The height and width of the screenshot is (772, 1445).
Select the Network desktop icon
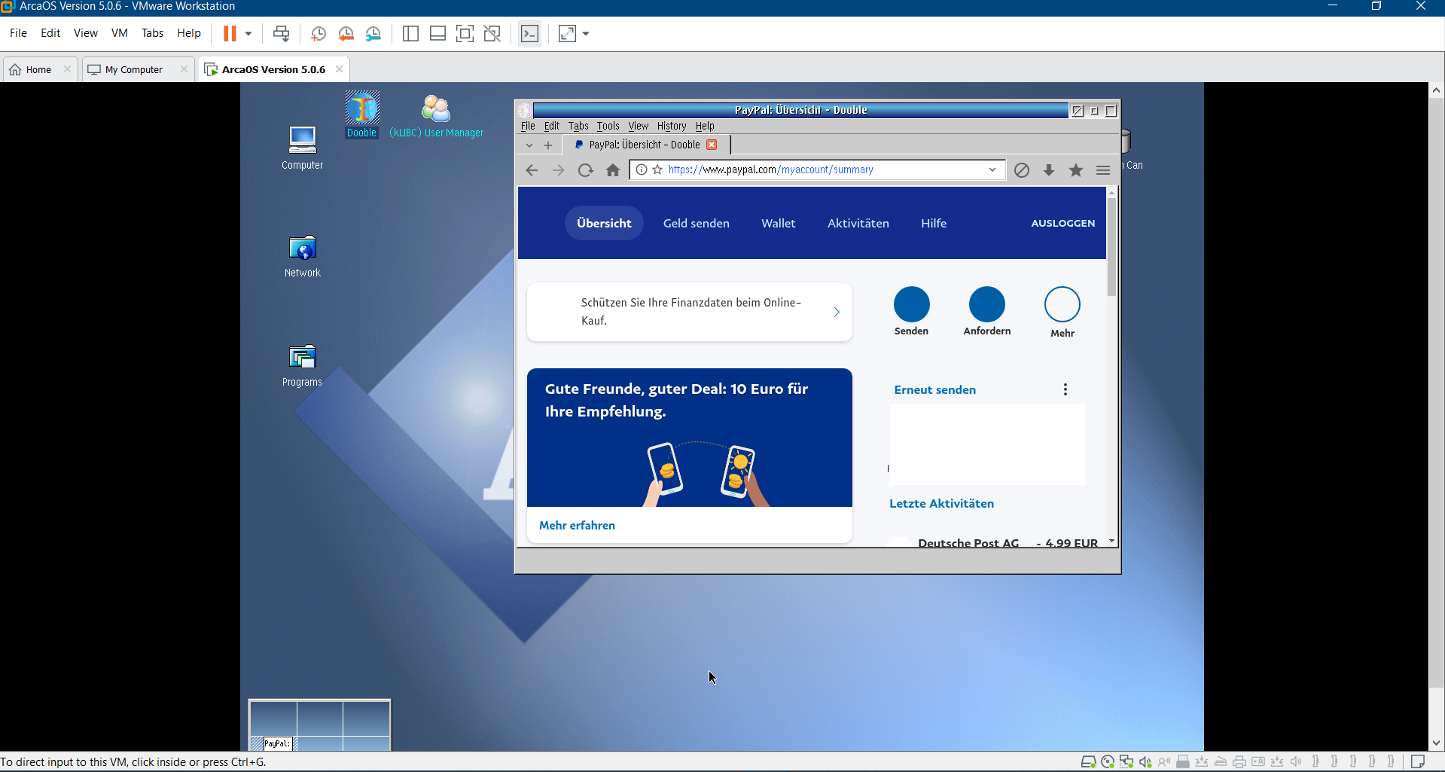pos(302,256)
